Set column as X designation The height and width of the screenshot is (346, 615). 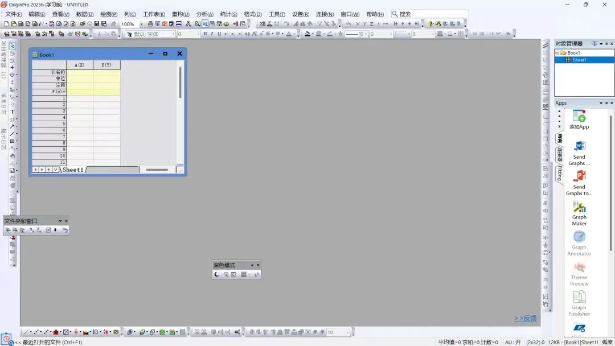357,24
